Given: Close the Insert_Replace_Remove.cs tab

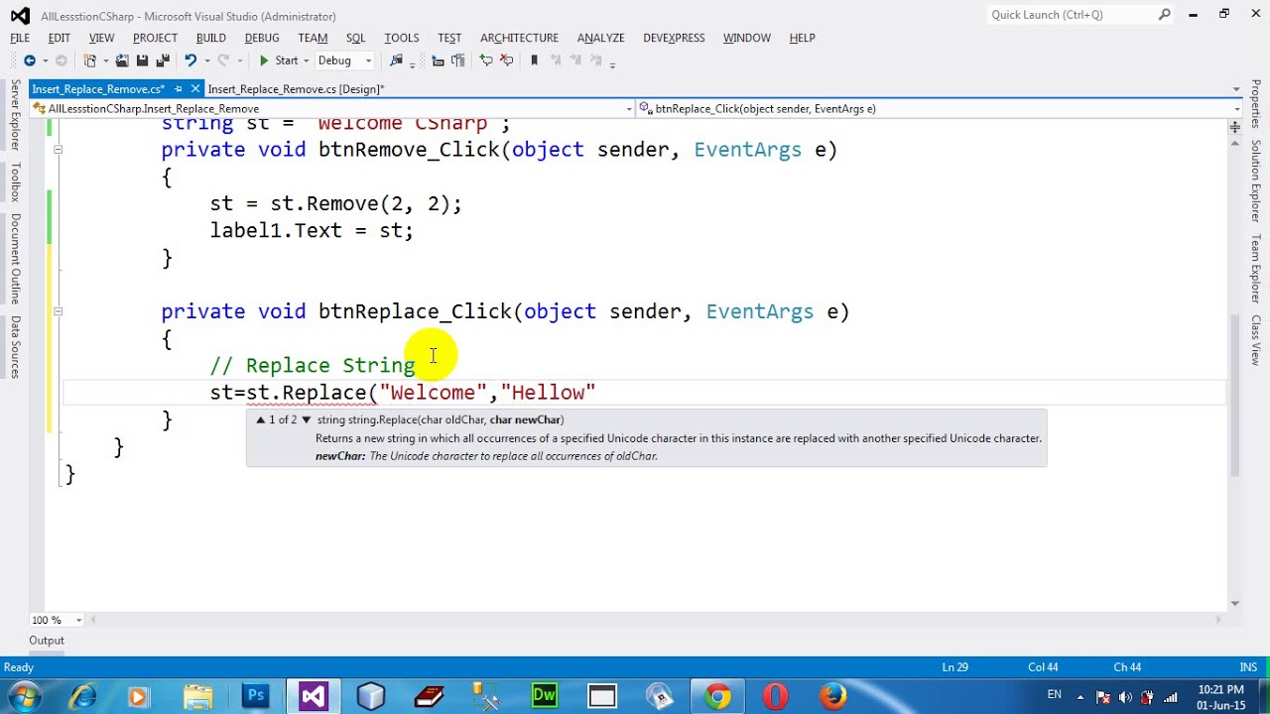Looking at the screenshot, I should 196,89.
